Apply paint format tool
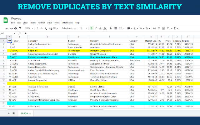The height and width of the screenshot is (125, 200). (x=19, y=28)
